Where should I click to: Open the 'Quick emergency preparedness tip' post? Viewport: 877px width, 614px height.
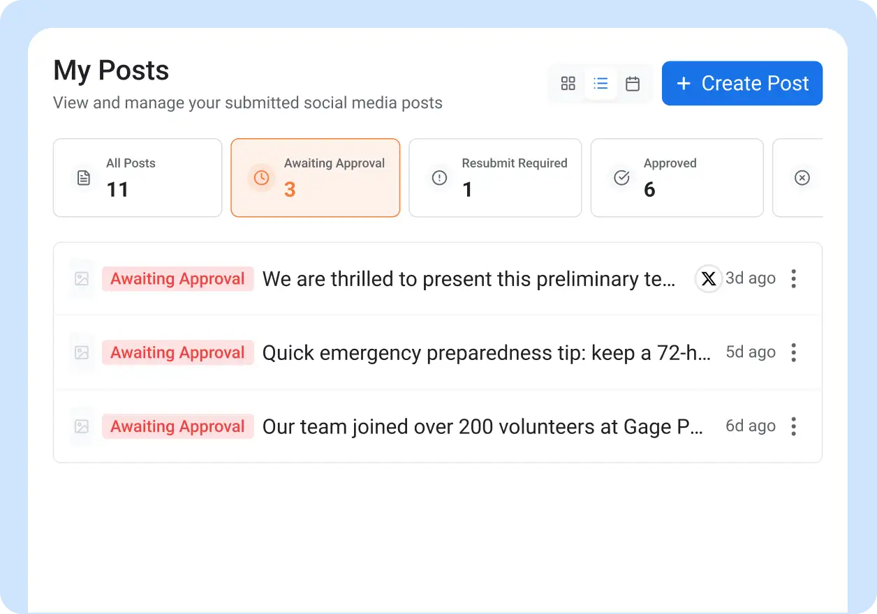point(486,352)
